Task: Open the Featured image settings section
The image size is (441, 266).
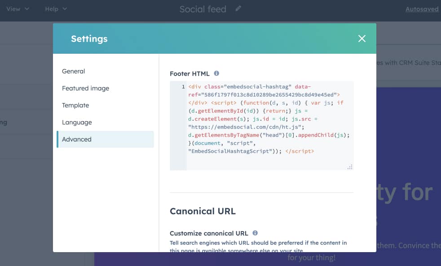Action: tap(85, 88)
